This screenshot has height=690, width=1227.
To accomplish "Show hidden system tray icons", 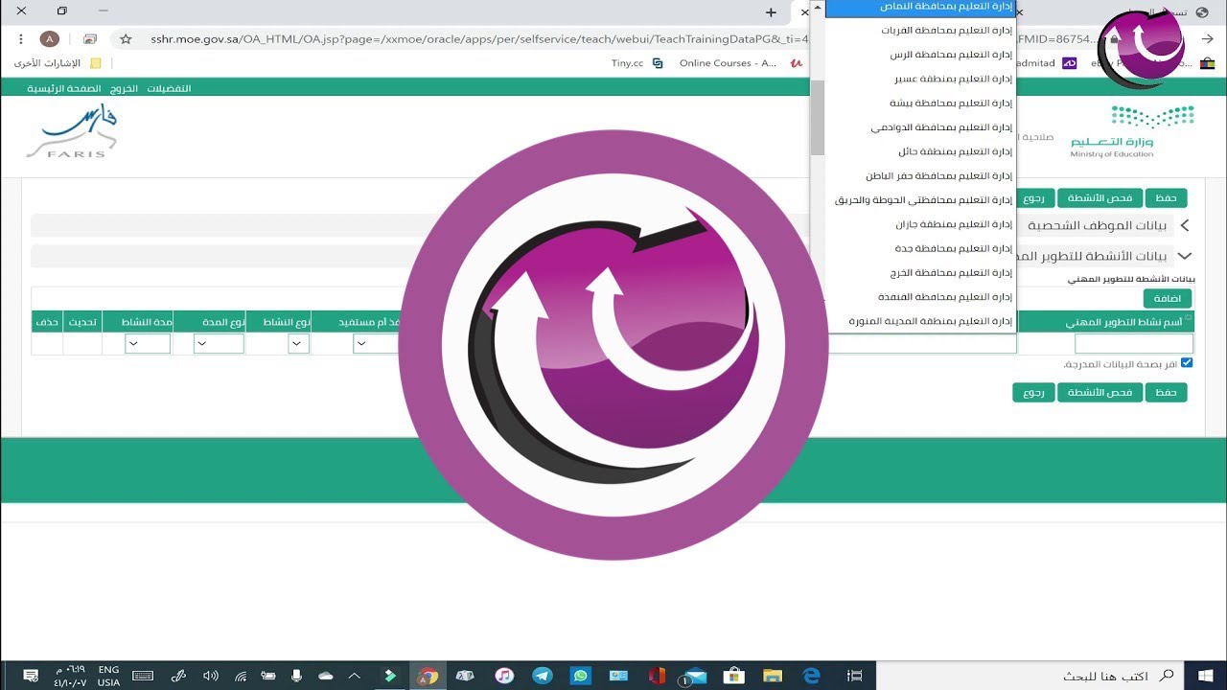I will point(354,676).
